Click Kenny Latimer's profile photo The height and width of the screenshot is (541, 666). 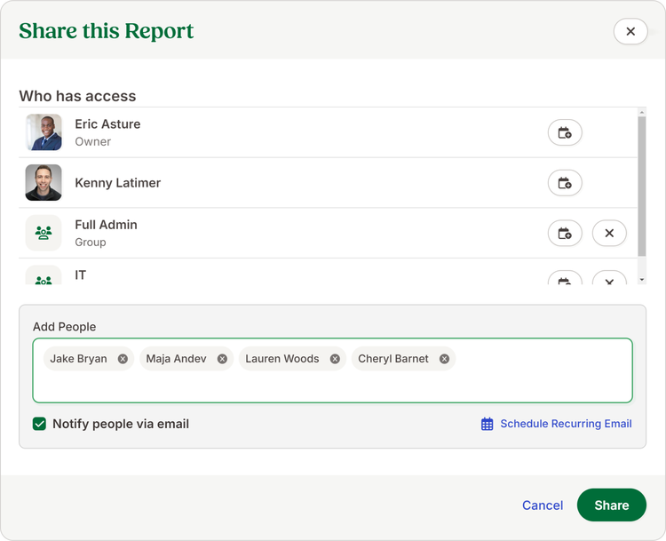tap(44, 183)
